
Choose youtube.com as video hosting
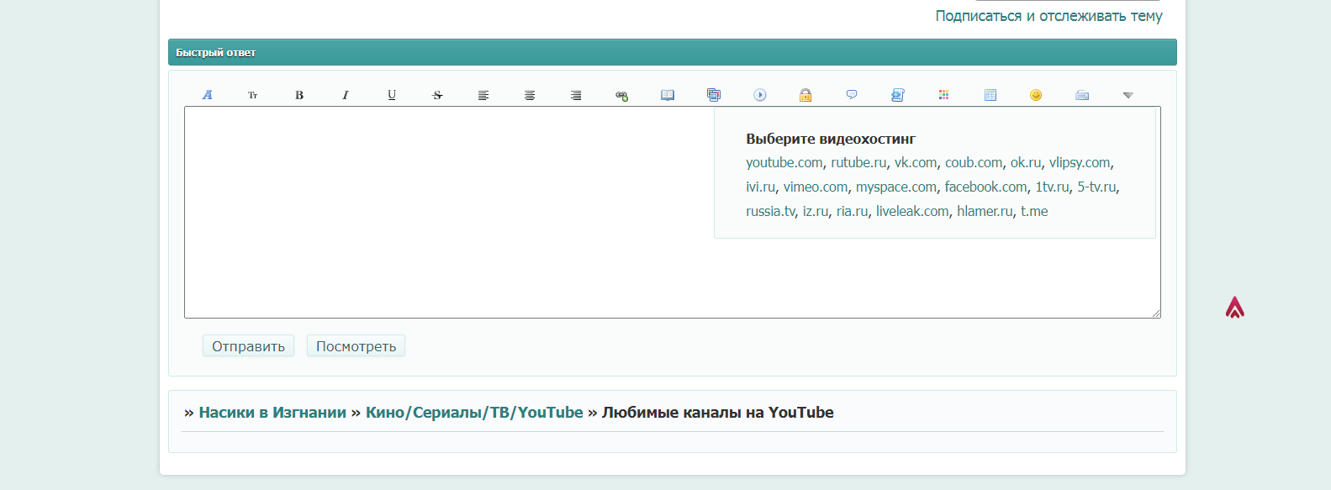(x=784, y=162)
